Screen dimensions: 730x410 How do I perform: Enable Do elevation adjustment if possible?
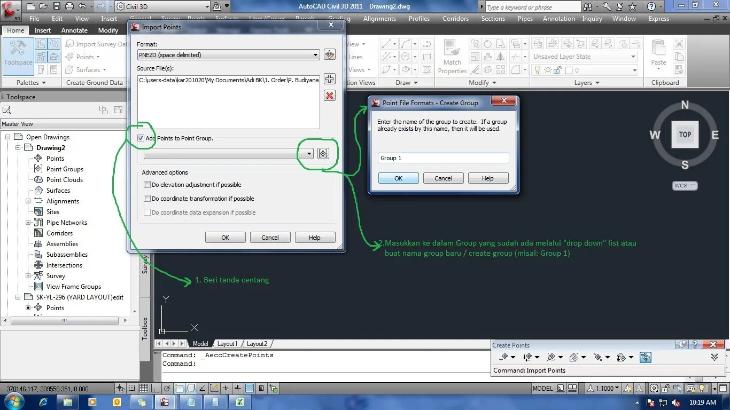coord(147,185)
